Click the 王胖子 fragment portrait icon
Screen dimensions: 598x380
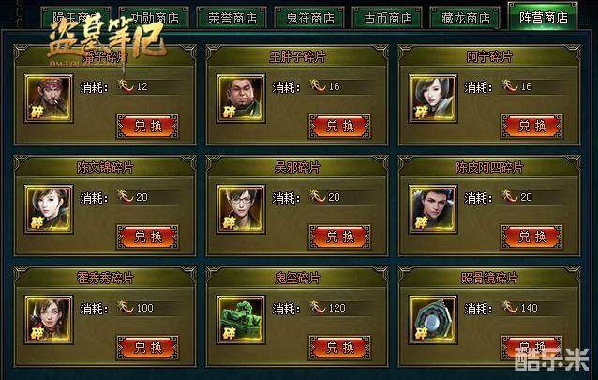coord(241,99)
